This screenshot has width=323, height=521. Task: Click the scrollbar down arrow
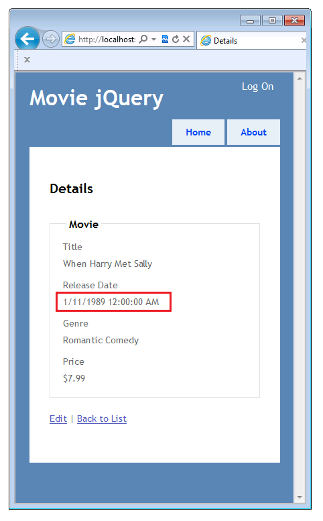(x=300, y=498)
